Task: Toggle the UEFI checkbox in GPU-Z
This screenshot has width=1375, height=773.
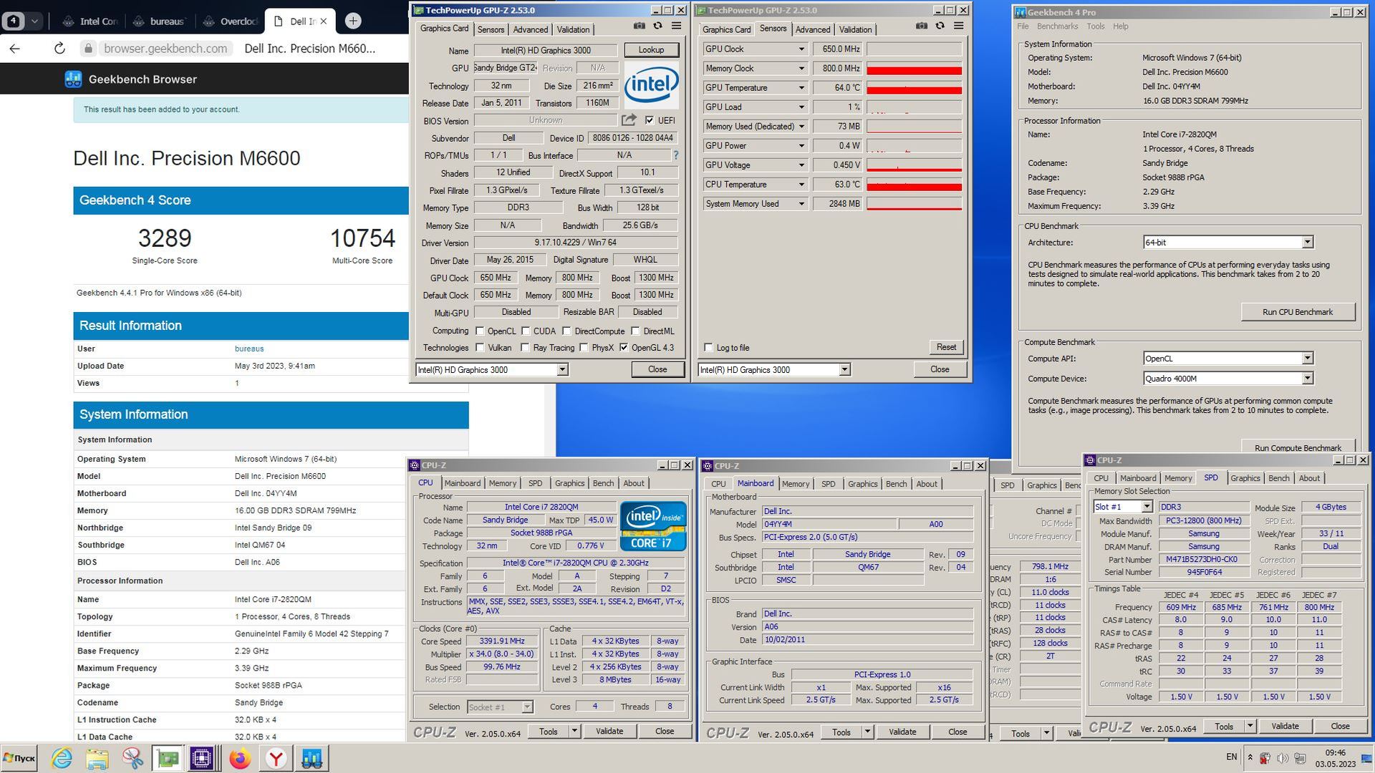Action: coord(649,120)
